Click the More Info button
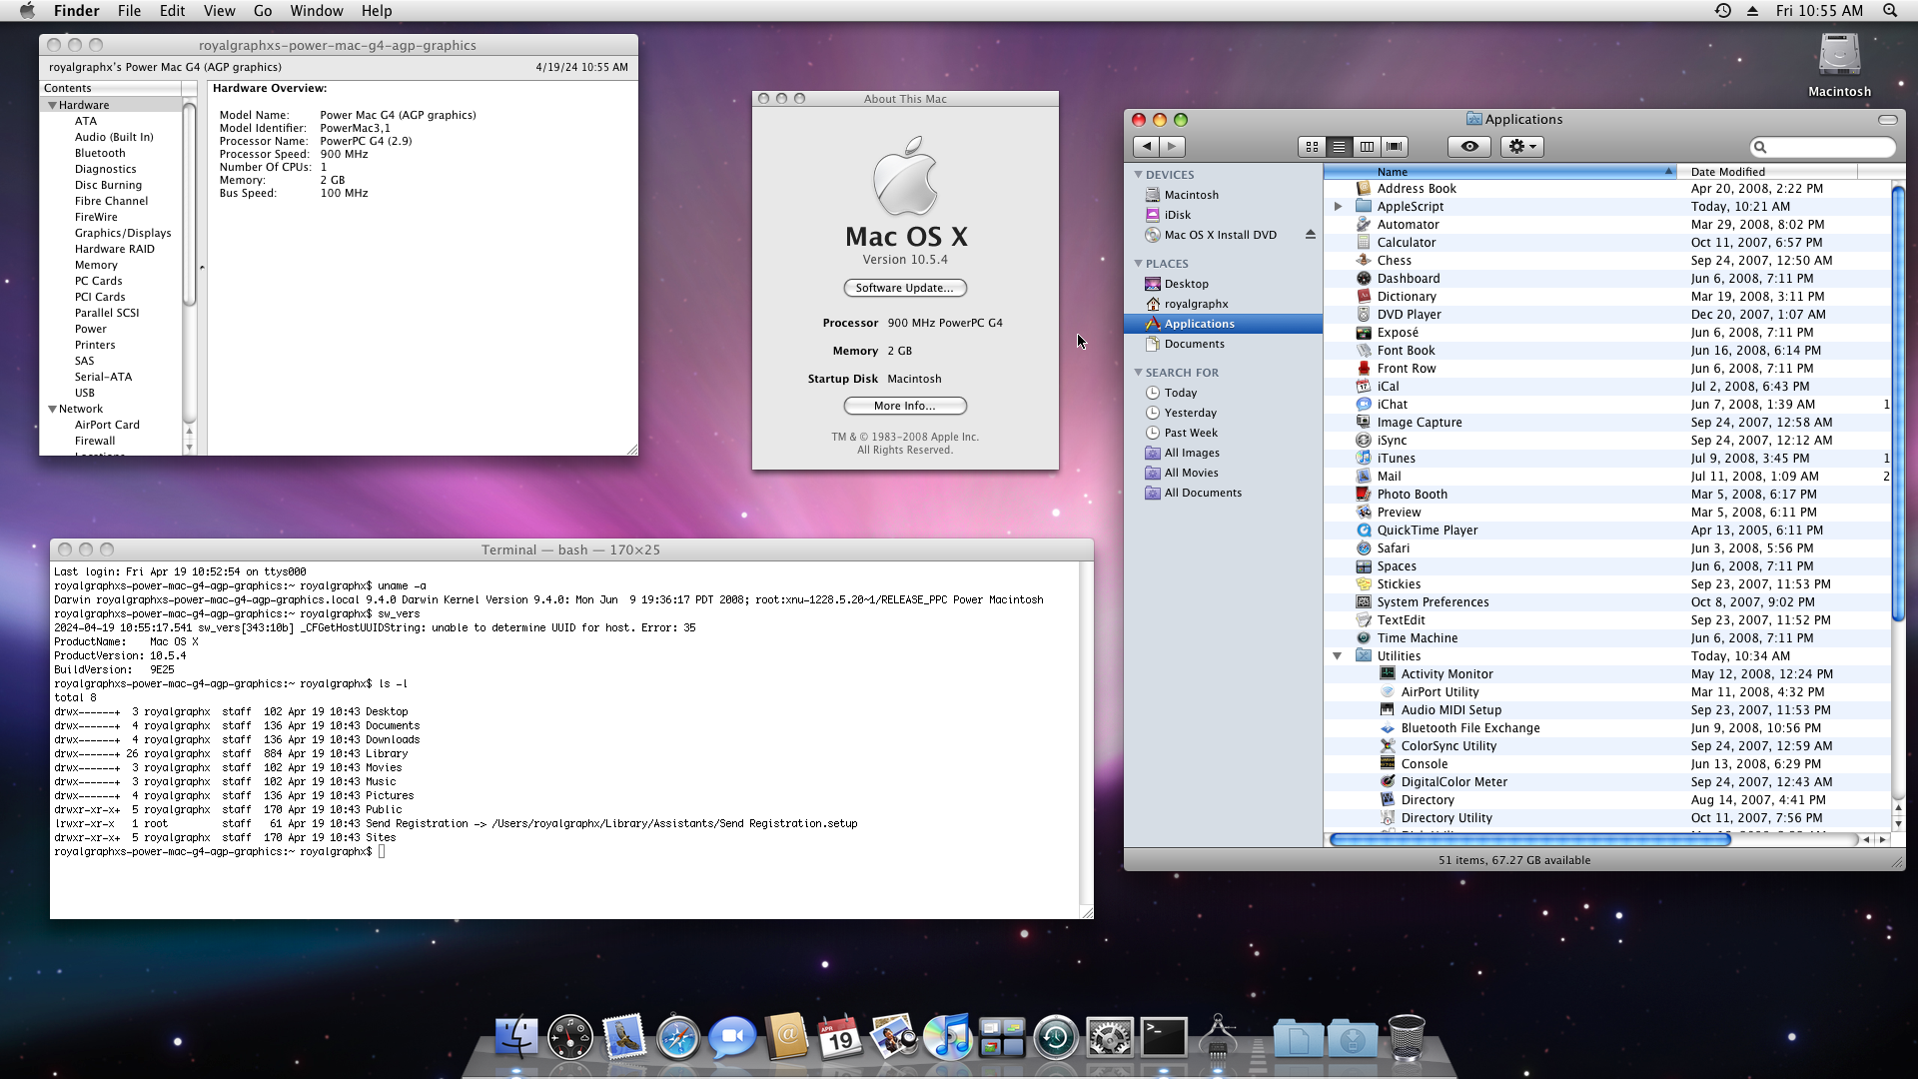This screenshot has height=1079, width=1918. coord(905,406)
